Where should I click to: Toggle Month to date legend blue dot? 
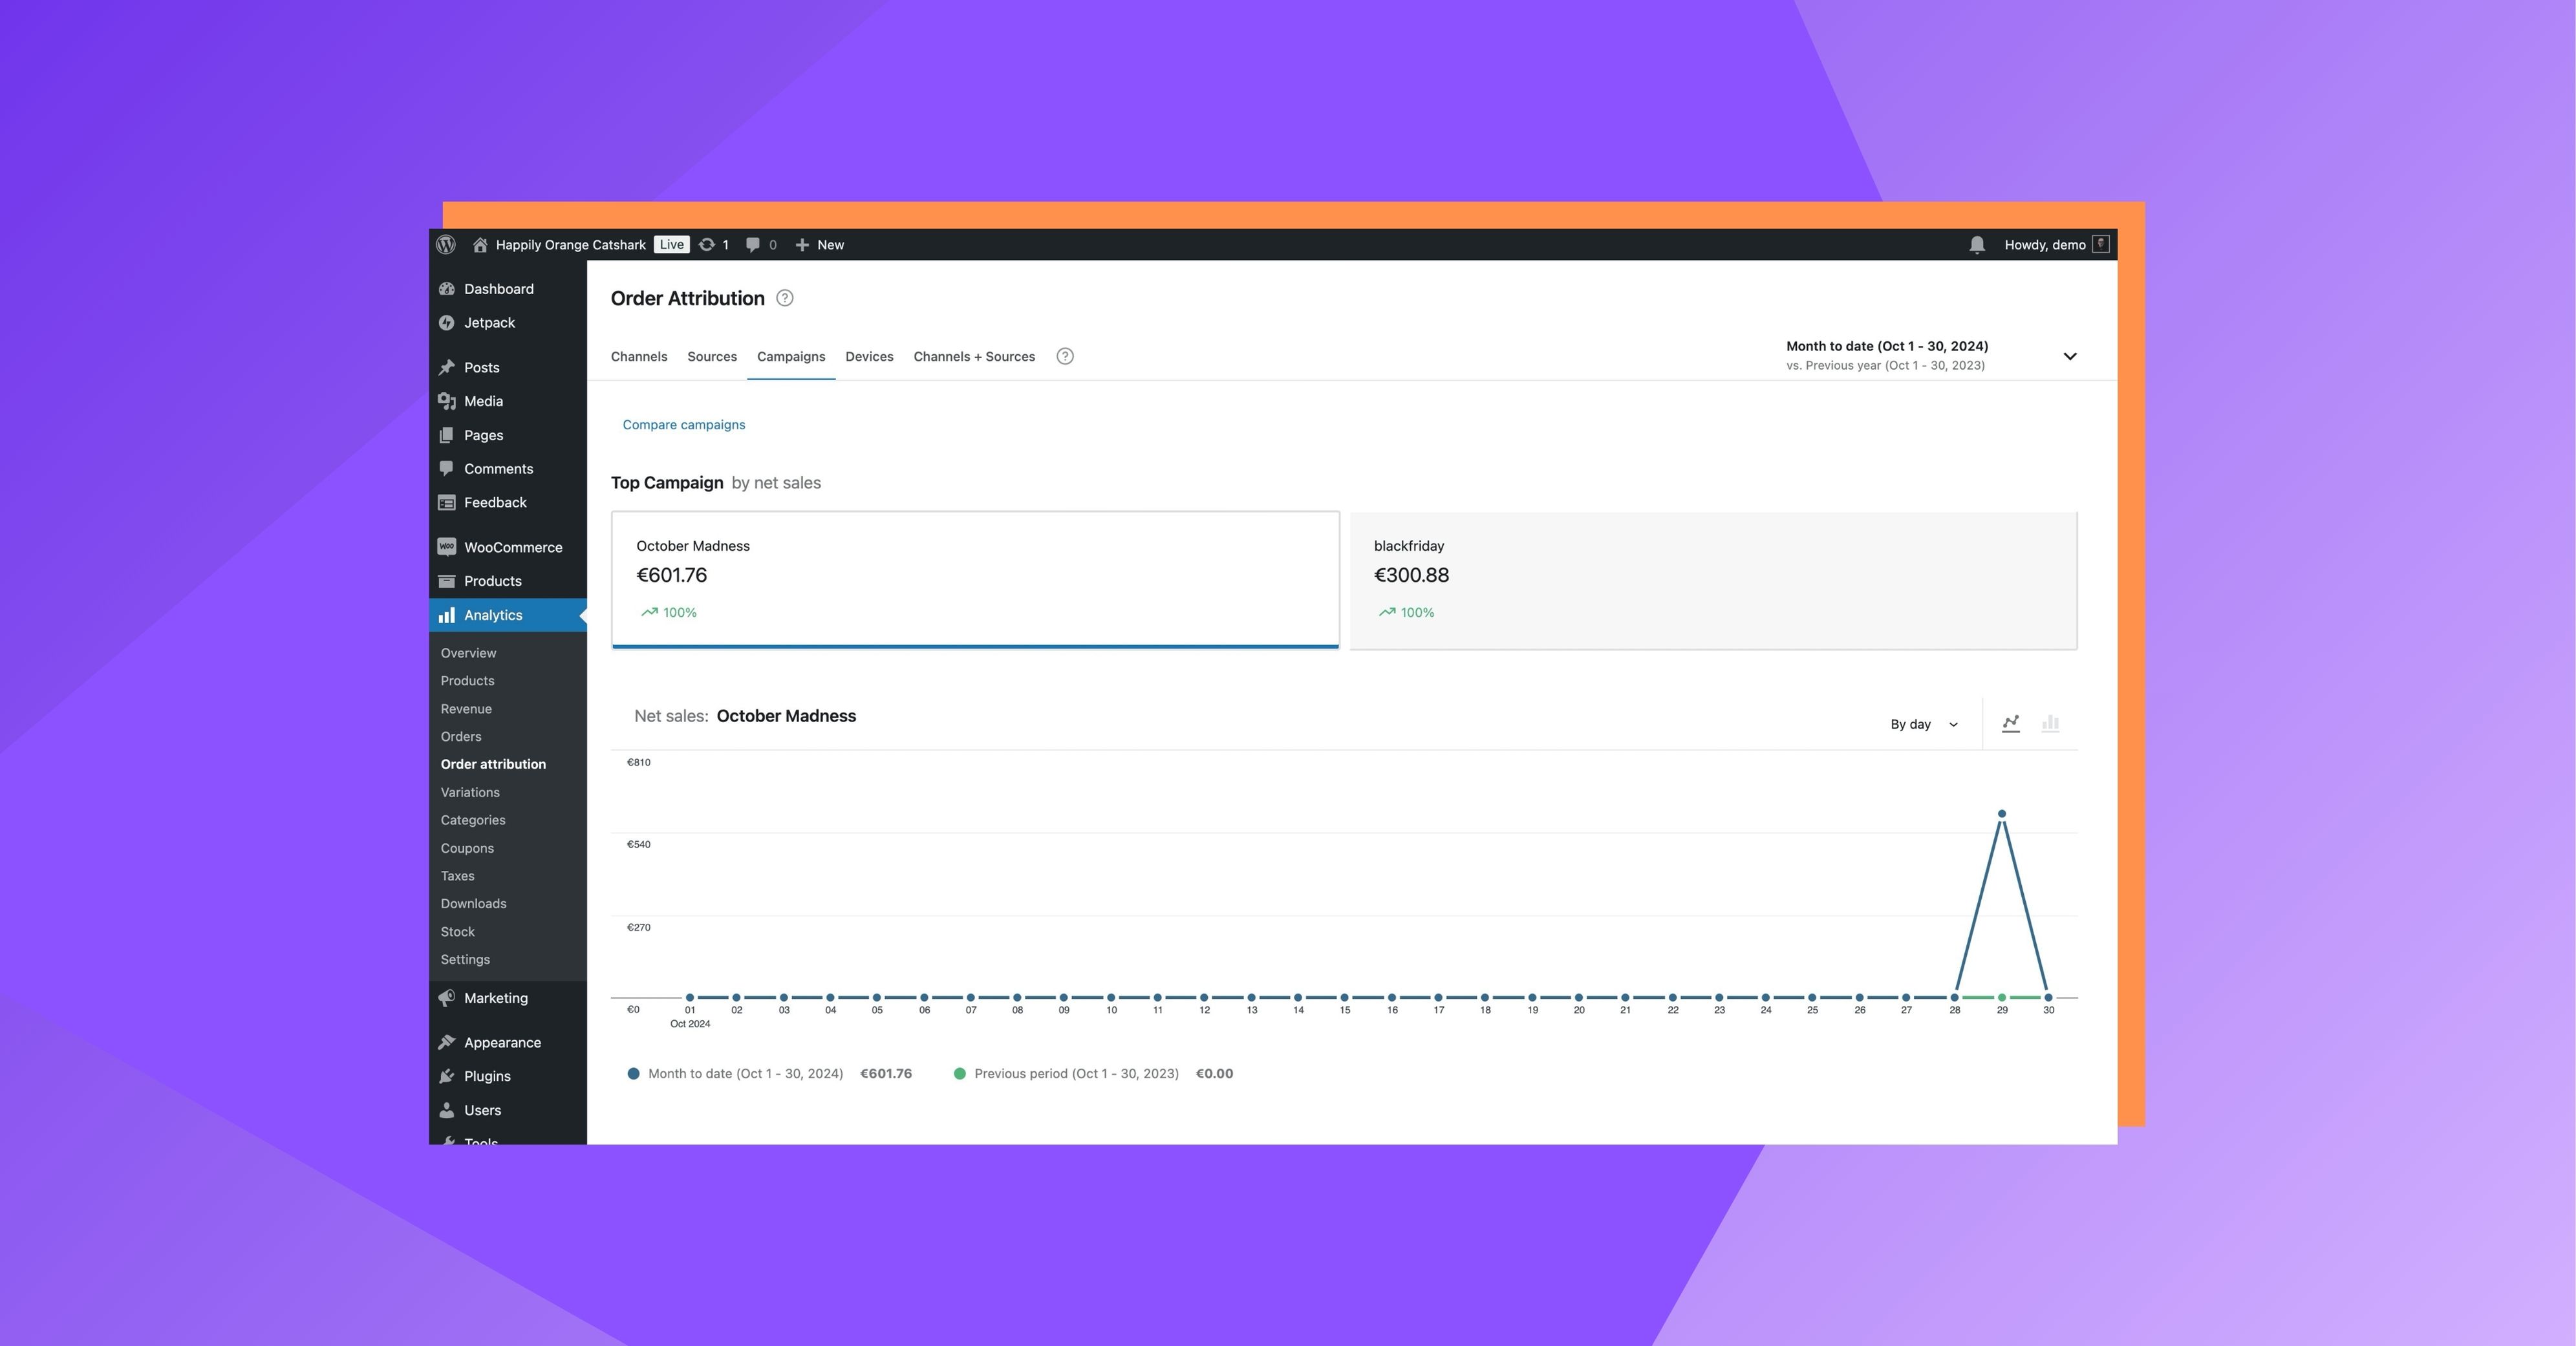click(x=633, y=1073)
